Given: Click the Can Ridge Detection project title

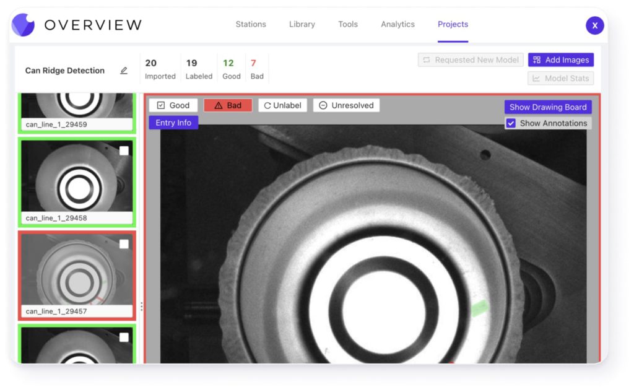Looking at the screenshot, I should click(64, 71).
